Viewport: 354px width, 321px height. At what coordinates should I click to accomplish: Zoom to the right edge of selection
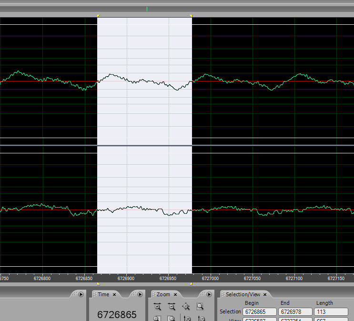point(172,319)
